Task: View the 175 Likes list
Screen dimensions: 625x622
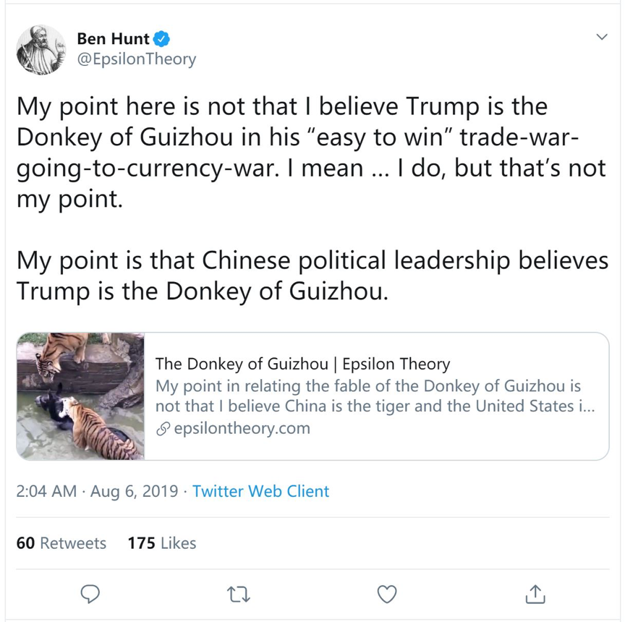Action: 162,543
